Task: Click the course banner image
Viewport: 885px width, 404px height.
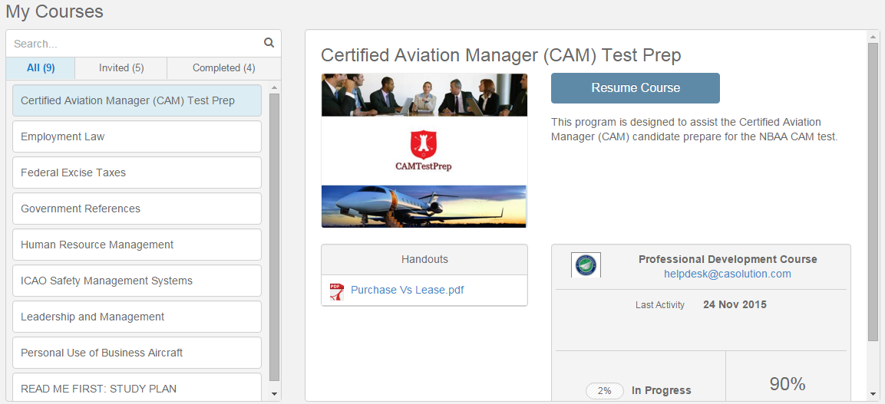Action: [424, 150]
